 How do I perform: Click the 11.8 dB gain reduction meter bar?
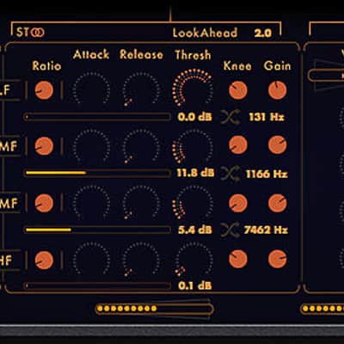(97, 173)
